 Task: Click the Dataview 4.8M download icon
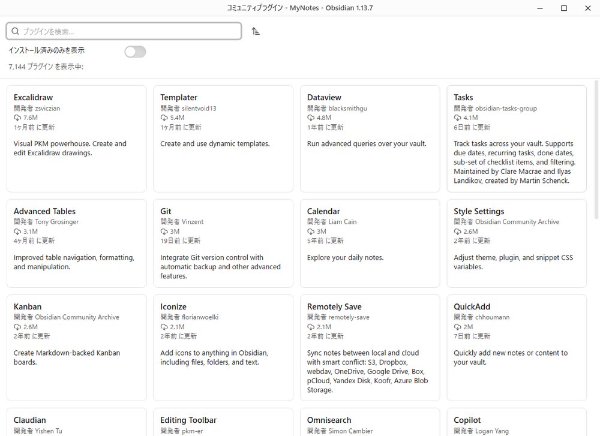311,118
